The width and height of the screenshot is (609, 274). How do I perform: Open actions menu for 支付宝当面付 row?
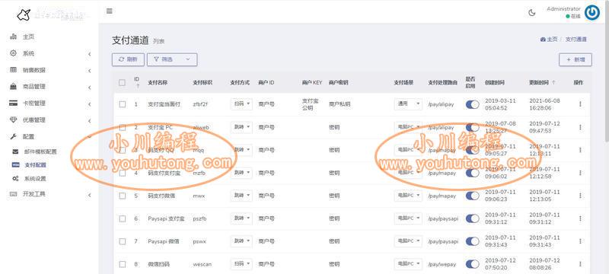point(580,104)
